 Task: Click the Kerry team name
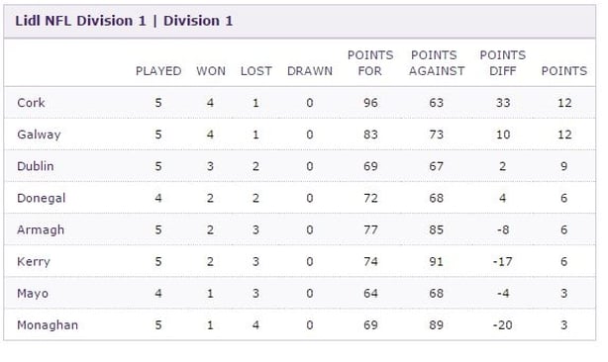pyautogui.click(x=34, y=262)
